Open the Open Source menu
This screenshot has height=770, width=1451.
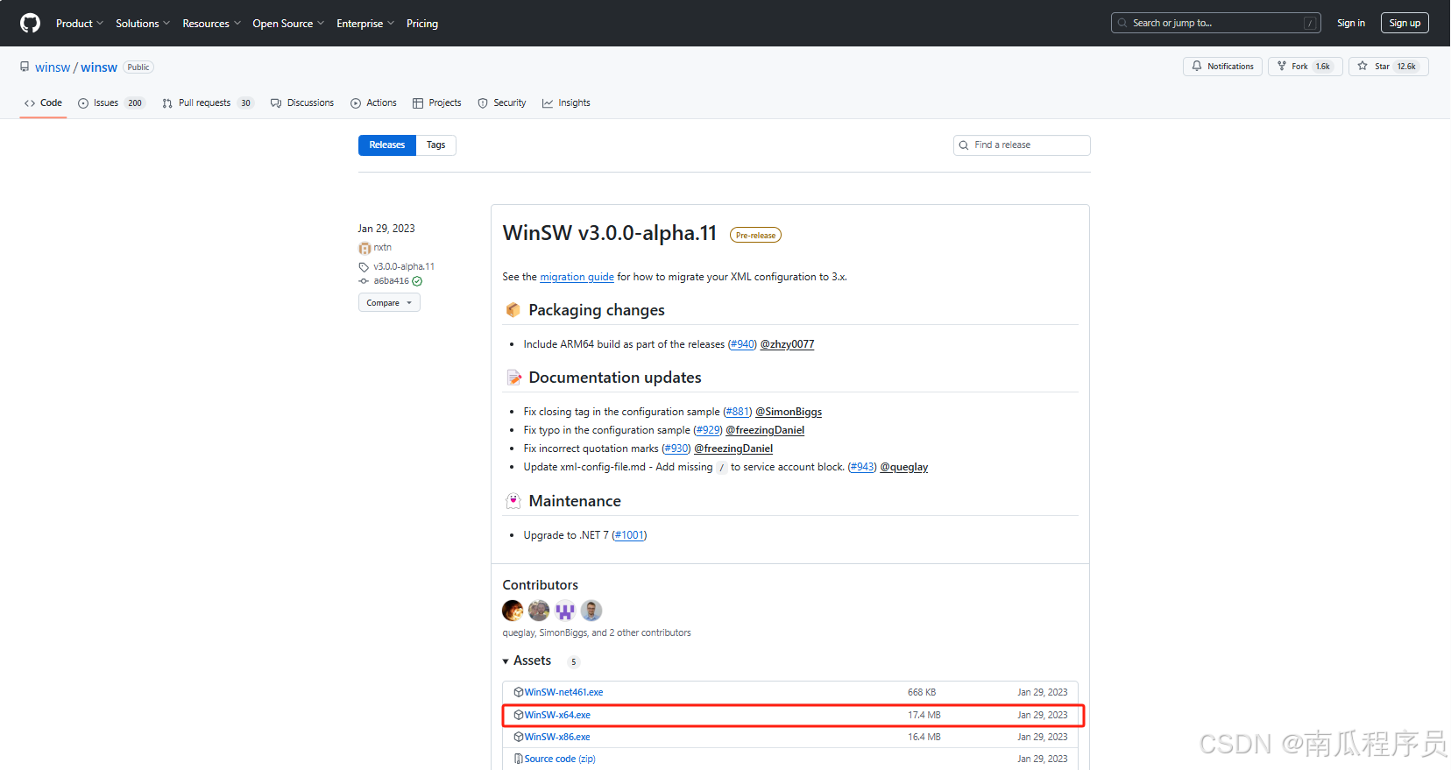288,24
